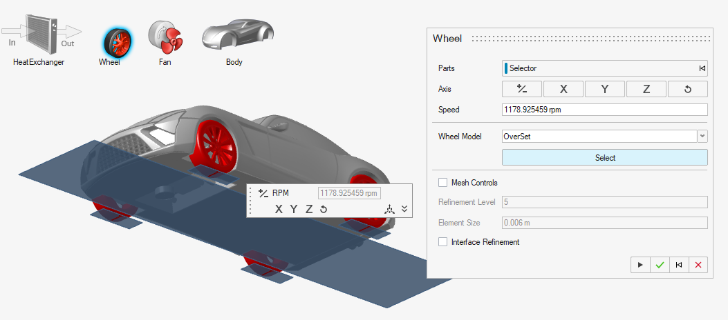Open the Fan tool
This screenshot has height=320, width=728.
pyautogui.click(x=164, y=38)
